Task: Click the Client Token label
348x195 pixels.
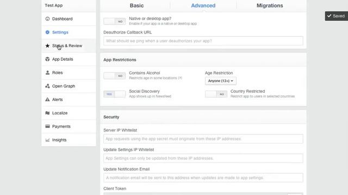Action: (115, 188)
